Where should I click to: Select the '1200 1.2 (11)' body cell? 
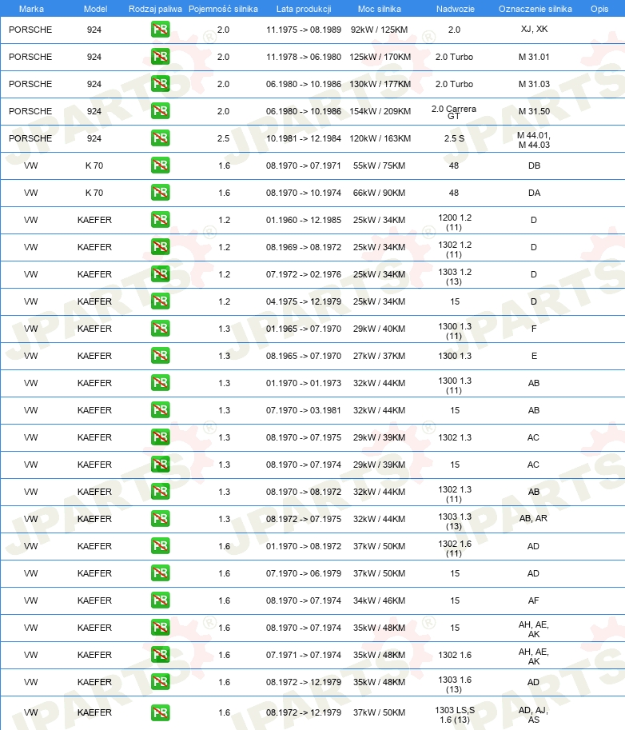pyautogui.click(x=455, y=222)
